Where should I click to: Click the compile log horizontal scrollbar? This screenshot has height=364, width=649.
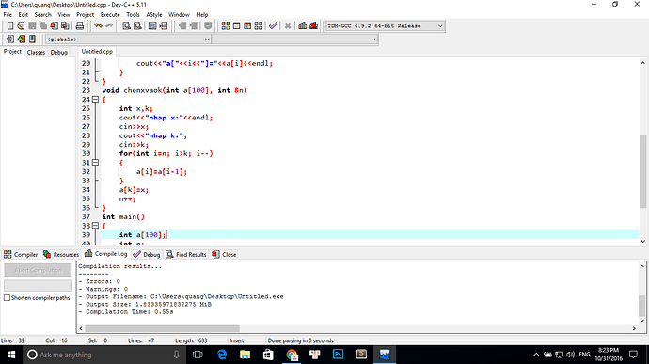pos(357,328)
